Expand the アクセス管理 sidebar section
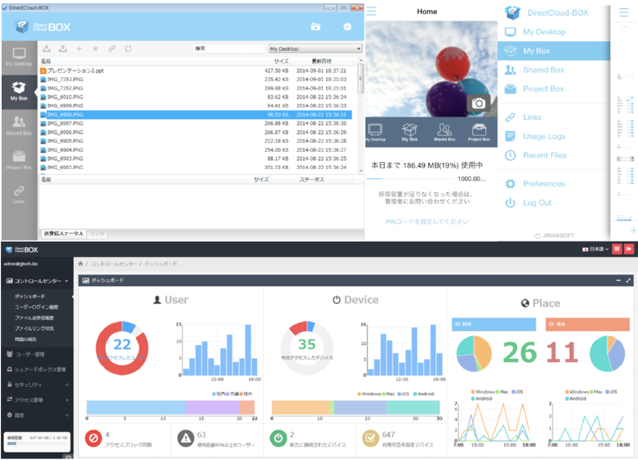Image resolution: width=638 pixels, height=460 pixels. 37,400
